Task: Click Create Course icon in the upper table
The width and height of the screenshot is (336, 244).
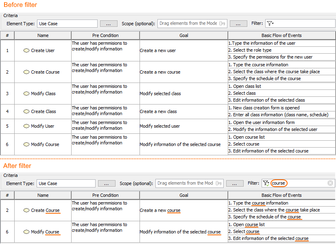Action: pos(26,72)
